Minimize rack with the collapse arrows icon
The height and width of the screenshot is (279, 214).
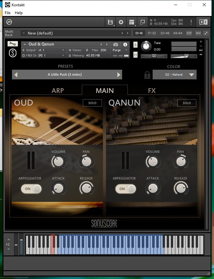(x=206, y=33)
